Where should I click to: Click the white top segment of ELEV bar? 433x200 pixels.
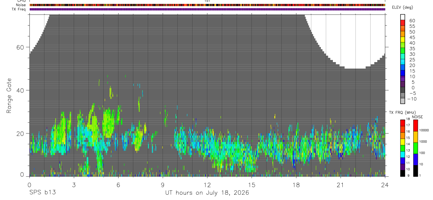pos(403,17)
